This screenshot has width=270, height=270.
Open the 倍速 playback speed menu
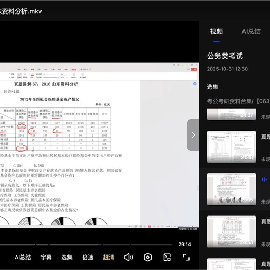pyautogui.click(x=88, y=258)
